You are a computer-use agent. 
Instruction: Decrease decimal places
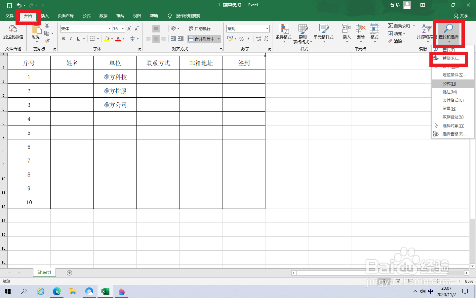pyautogui.click(x=266, y=39)
